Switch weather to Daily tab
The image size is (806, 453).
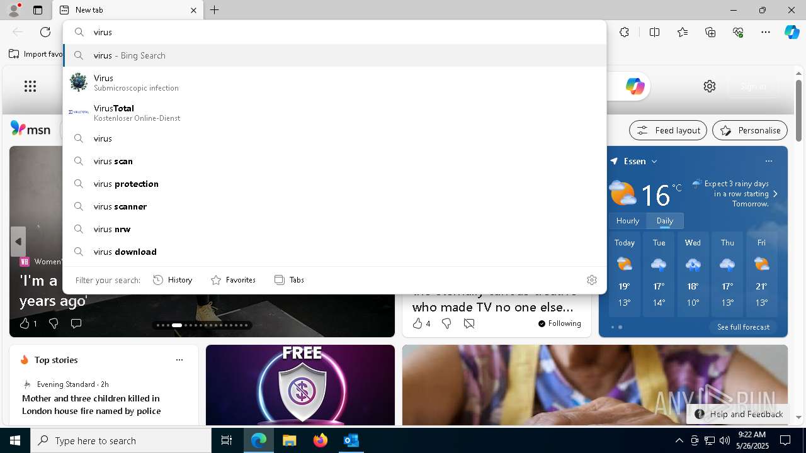pyautogui.click(x=665, y=221)
